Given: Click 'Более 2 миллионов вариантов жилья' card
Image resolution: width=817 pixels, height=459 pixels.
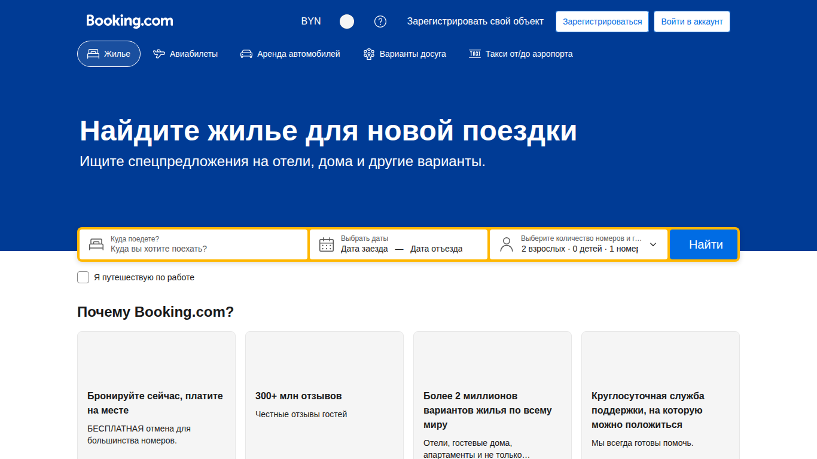Looking at the screenshot, I should [492, 395].
